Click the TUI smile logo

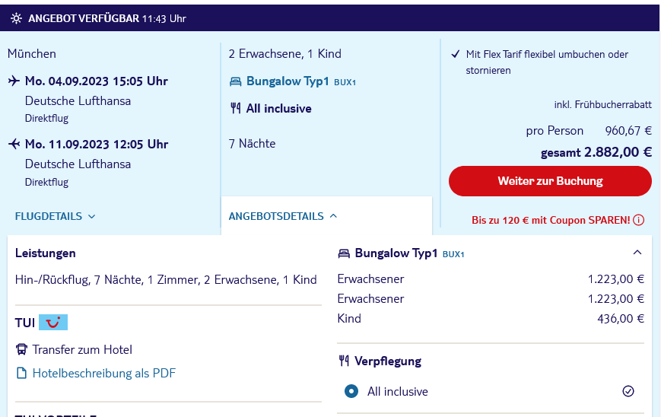pos(53,323)
